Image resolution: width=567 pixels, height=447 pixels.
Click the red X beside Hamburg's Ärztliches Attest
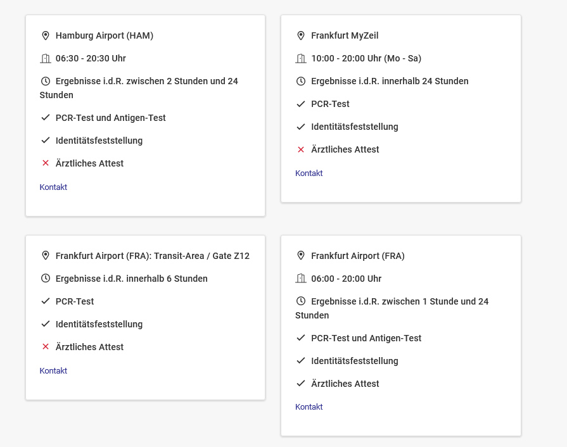(46, 163)
